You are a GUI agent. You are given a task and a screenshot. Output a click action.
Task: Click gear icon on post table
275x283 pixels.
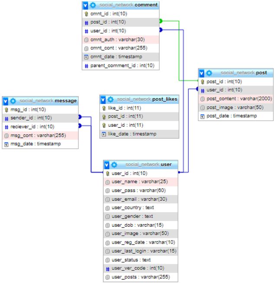(209, 73)
